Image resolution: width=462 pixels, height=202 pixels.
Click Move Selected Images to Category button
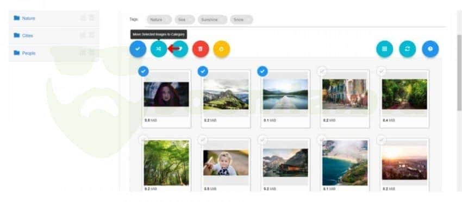pyautogui.click(x=159, y=49)
